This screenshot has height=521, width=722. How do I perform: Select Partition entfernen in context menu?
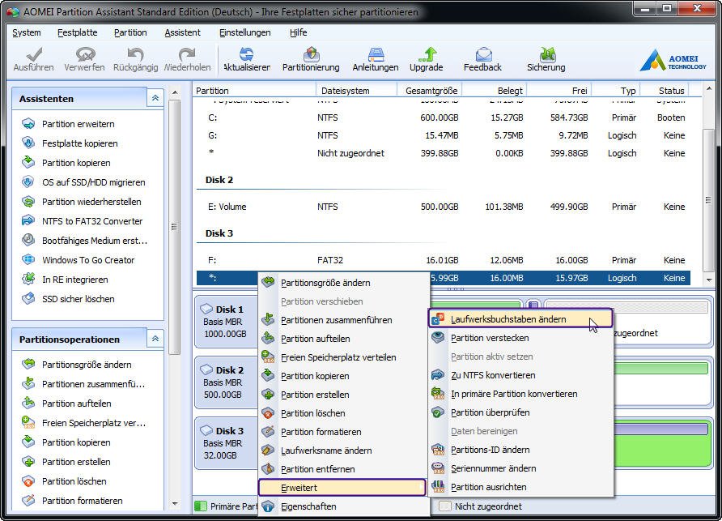[343, 469]
